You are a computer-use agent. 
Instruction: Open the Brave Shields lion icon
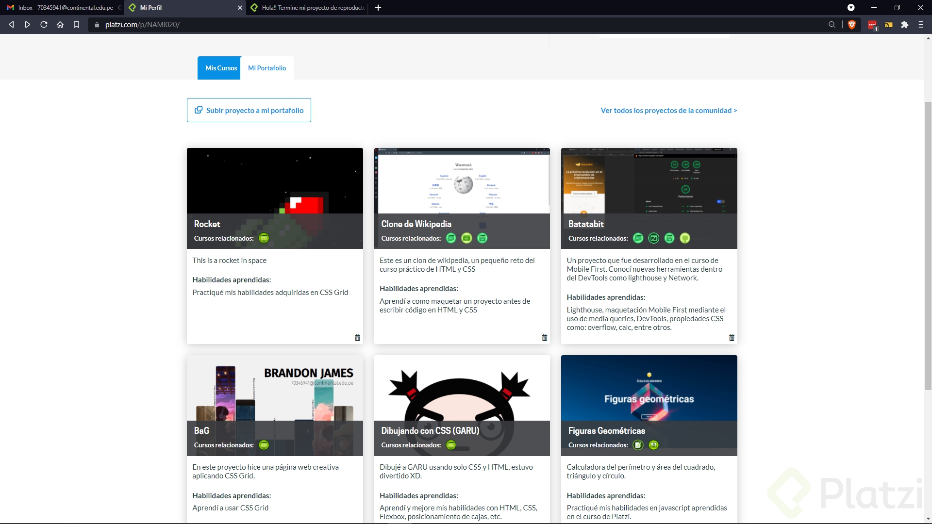click(851, 25)
